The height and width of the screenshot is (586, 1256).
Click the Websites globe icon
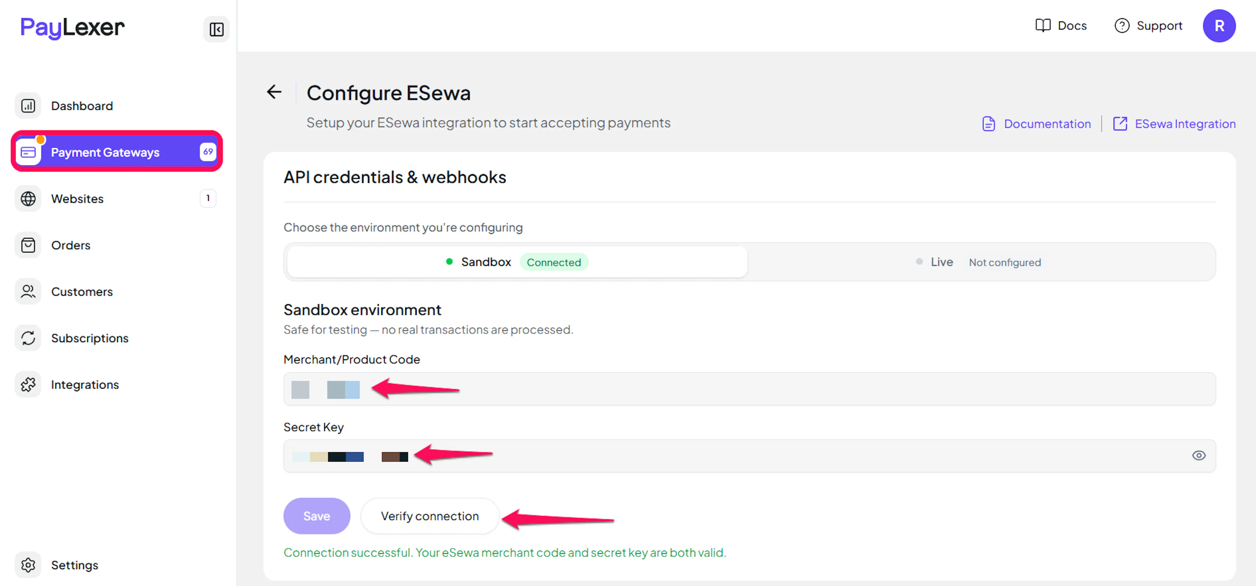(28, 198)
